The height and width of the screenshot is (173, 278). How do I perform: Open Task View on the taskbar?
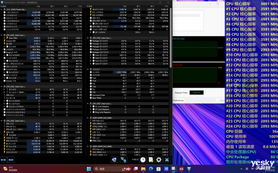coord(136,169)
